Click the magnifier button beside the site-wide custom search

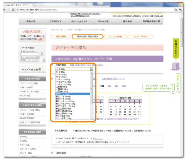click(44, 60)
